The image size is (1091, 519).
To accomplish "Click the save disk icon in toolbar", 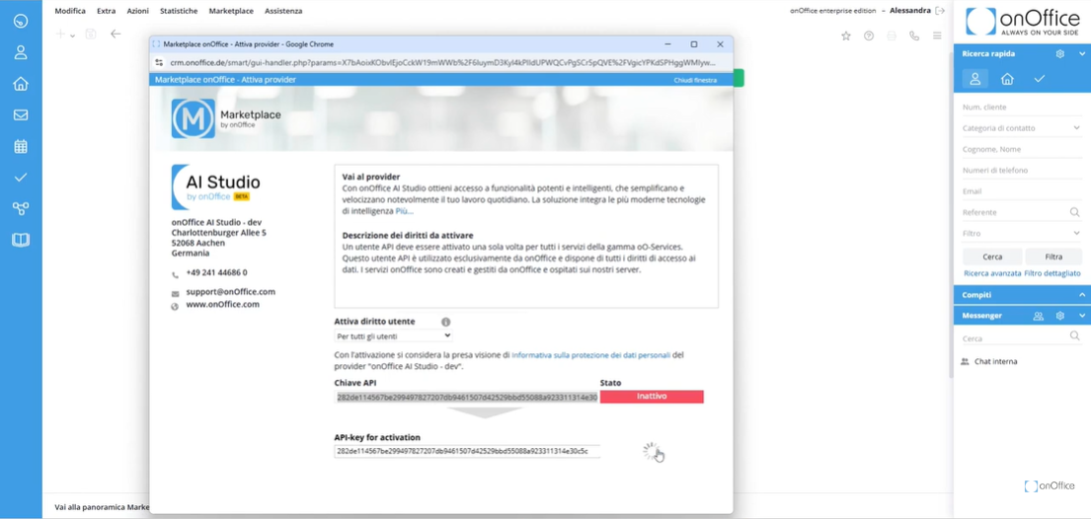I will click(91, 35).
